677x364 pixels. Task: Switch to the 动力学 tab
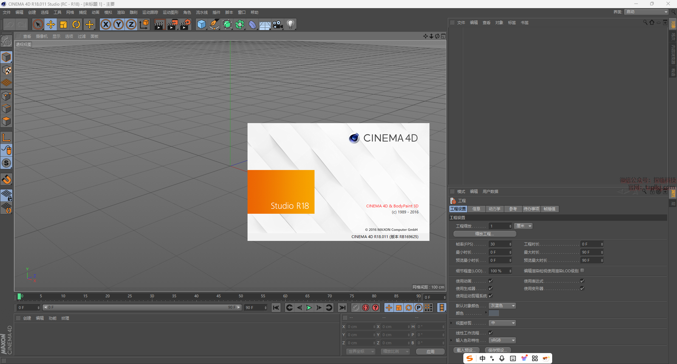tap(494, 209)
